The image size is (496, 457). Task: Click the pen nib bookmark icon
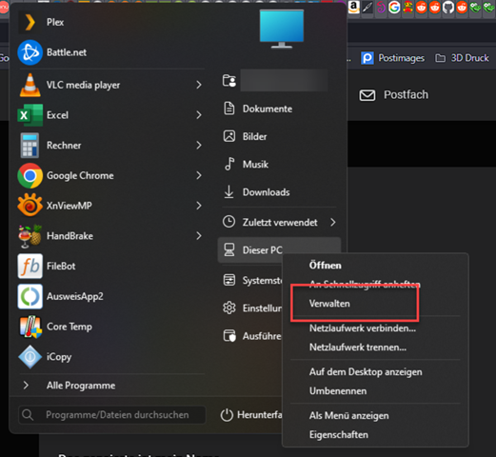pyautogui.click(x=367, y=7)
